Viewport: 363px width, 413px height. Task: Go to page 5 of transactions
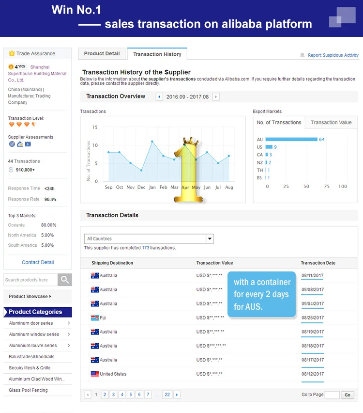pos(131,395)
